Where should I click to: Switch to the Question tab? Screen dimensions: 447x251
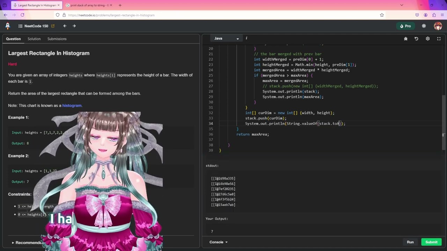(x=13, y=39)
